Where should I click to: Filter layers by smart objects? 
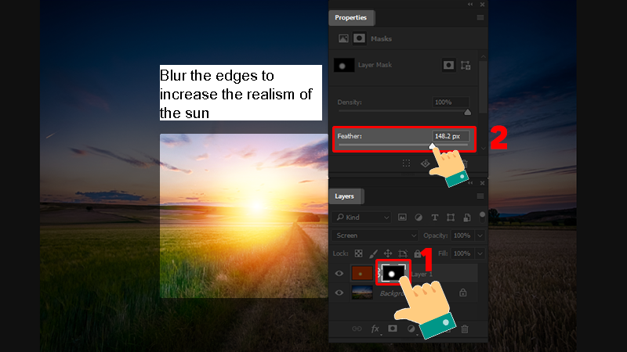point(466,217)
